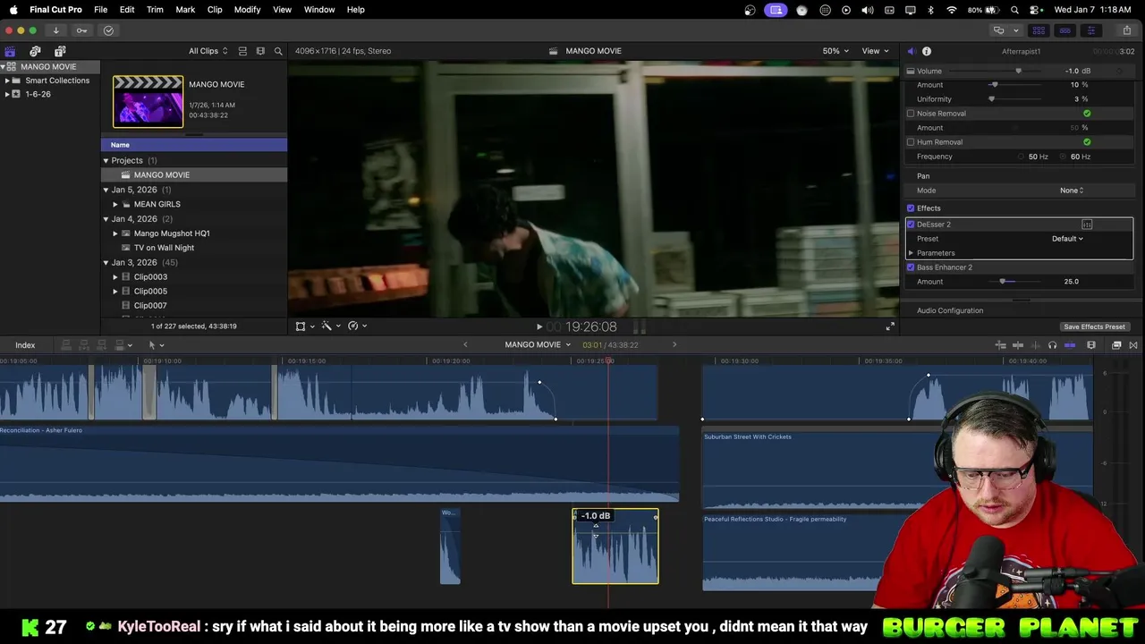Select Clip0005 in the browser list

150,292
